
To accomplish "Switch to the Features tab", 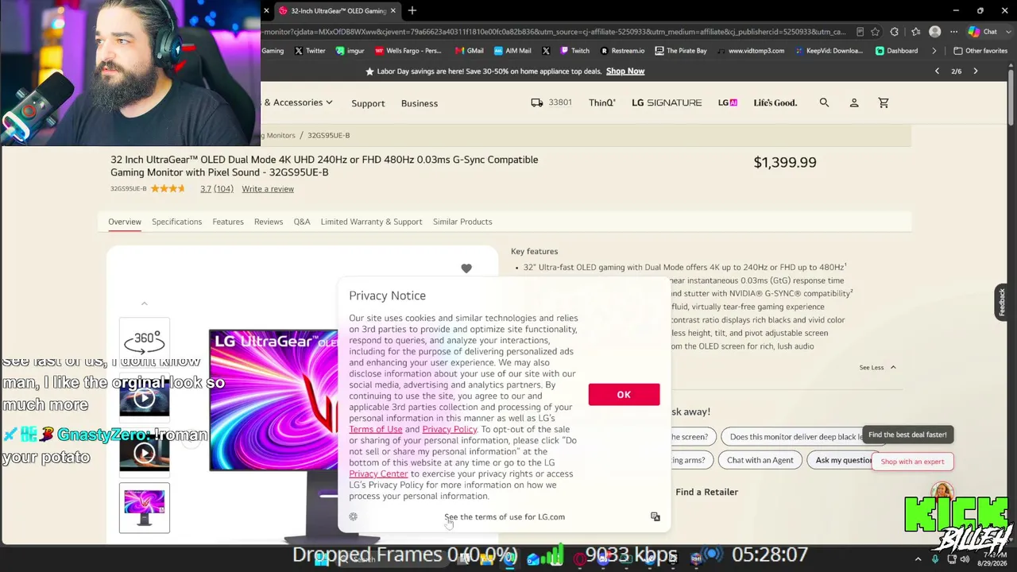I will point(228,222).
